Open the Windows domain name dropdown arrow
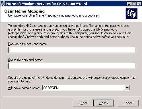 pyautogui.click(x=127, y=88)
